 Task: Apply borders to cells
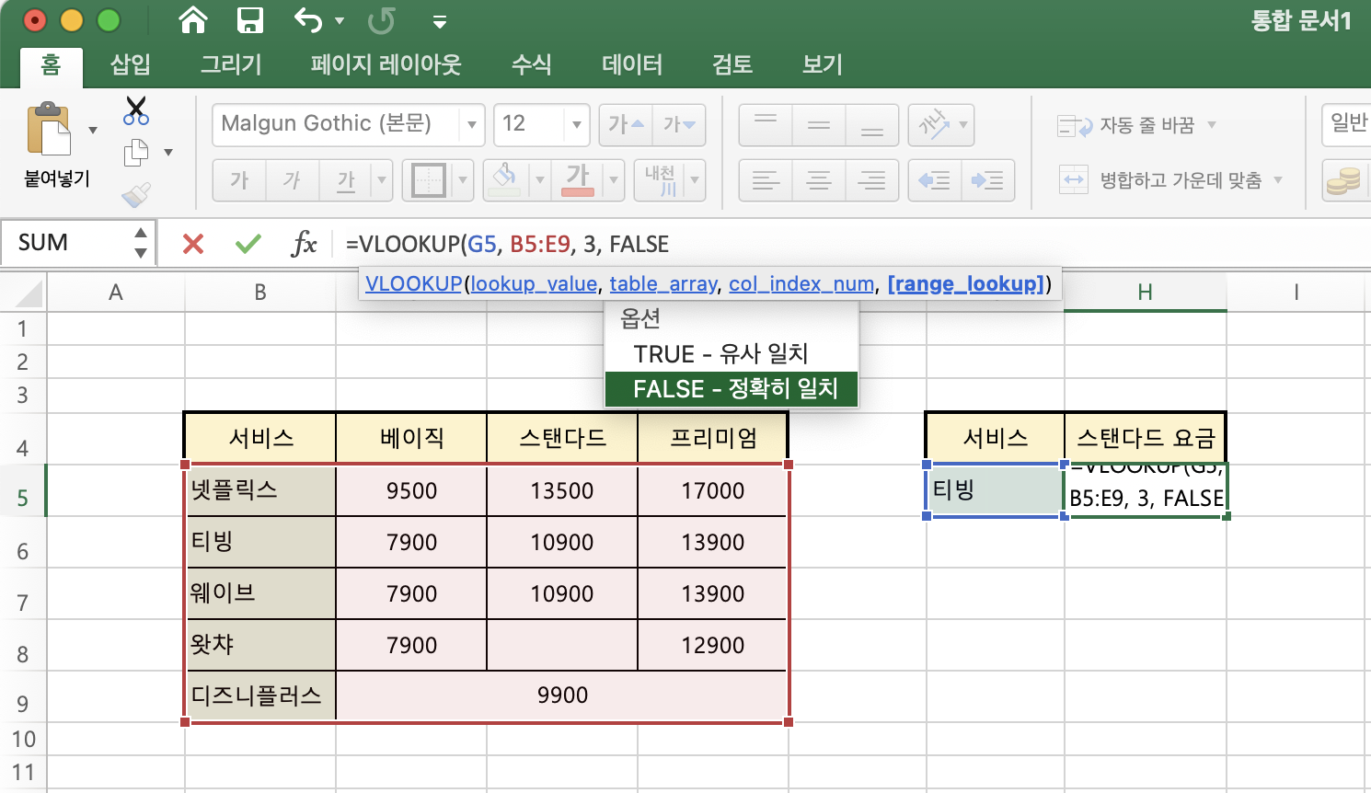click(x=429, y=180)
